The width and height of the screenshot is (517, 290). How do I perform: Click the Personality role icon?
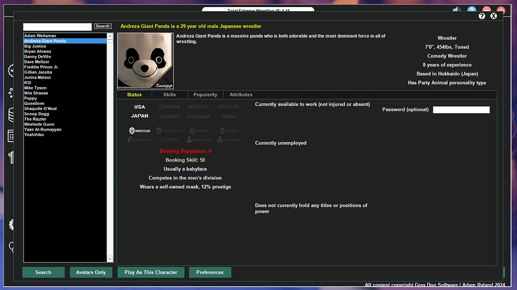189,139
